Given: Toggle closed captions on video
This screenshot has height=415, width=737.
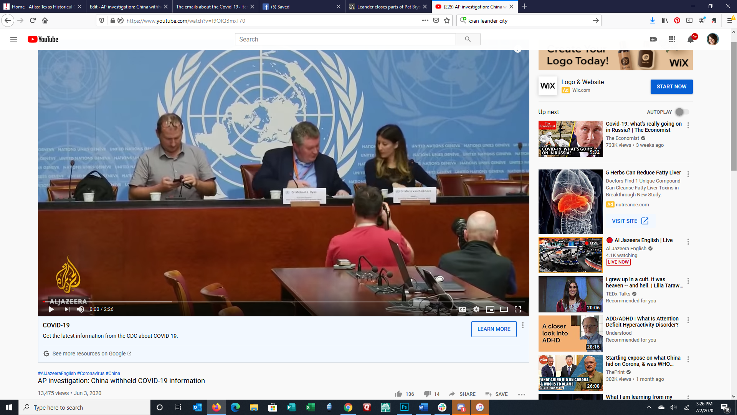Looking at the screenshot, I should click(463, 309).
